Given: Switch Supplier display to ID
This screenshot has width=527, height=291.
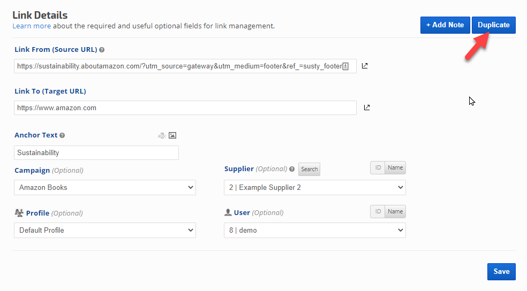Looking at the screenshot, I should coord(378,168).
